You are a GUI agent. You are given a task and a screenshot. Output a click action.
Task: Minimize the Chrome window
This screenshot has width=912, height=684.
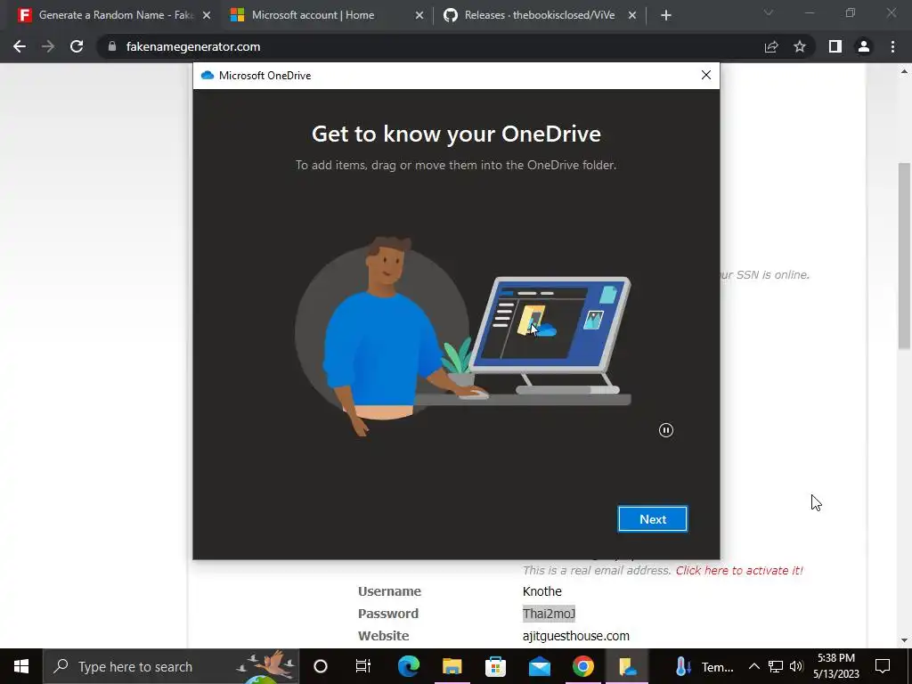tap(810, 12)
